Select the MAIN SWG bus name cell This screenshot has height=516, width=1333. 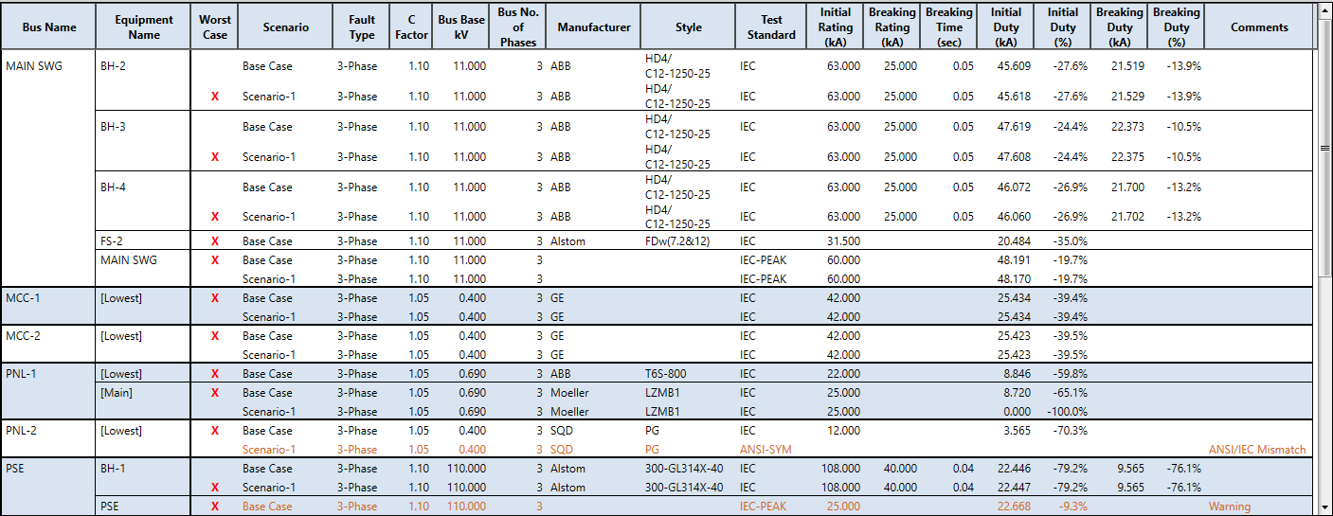[49, 169]
